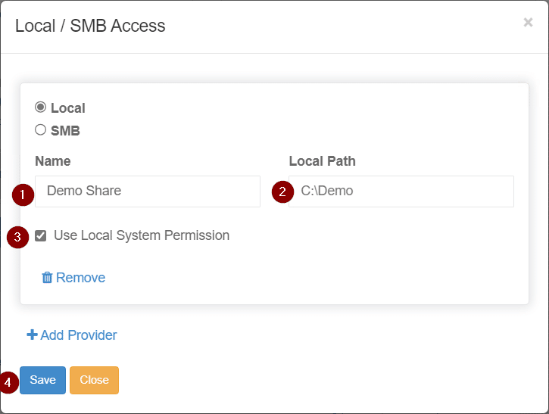This screenshot has width=549, height=414.
Task: Select the Local radio button
Action: coord(41,107)
